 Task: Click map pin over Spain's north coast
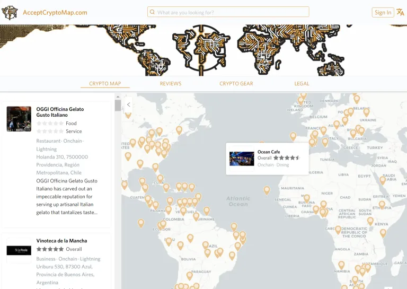293,136
